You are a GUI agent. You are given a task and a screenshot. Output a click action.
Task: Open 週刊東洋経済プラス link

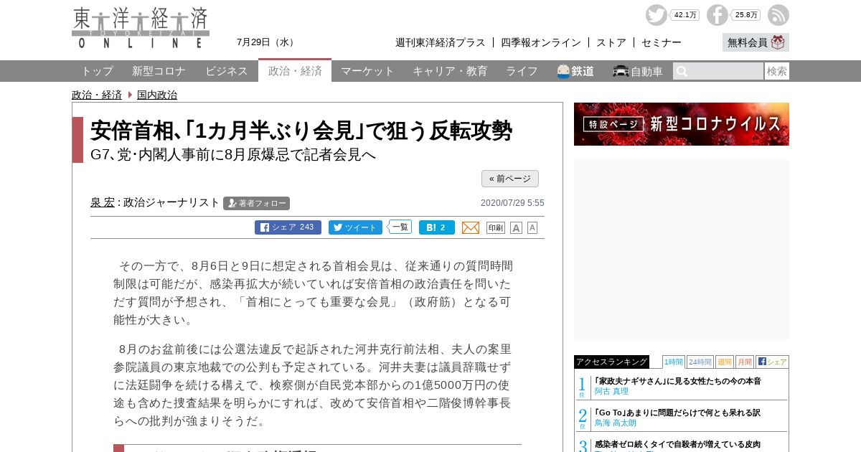tap(441, 42)
